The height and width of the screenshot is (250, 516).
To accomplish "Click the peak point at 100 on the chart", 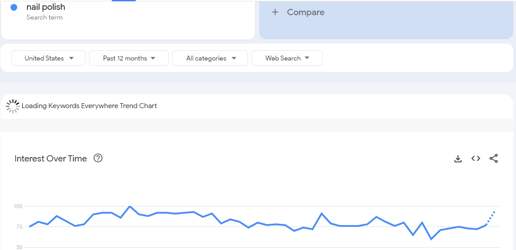I will click(130, 206).
